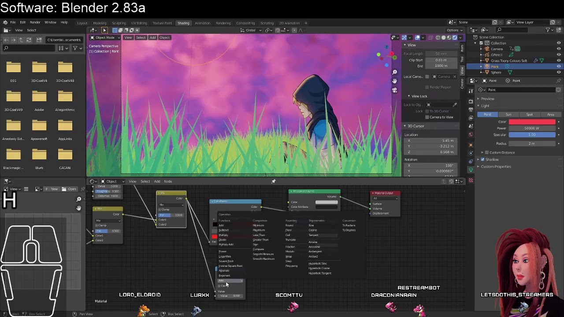The width and height of the screenshot is (564, 317).
Task: Click the pan hand in image editor
Action: 78,208
